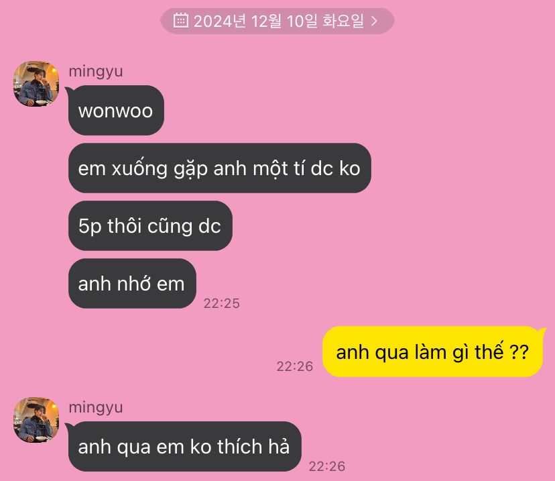The image size is (555, 481).
Task: Tap blank pink background right of 'wonwoo' bubble
Action: tap(354, 110)
